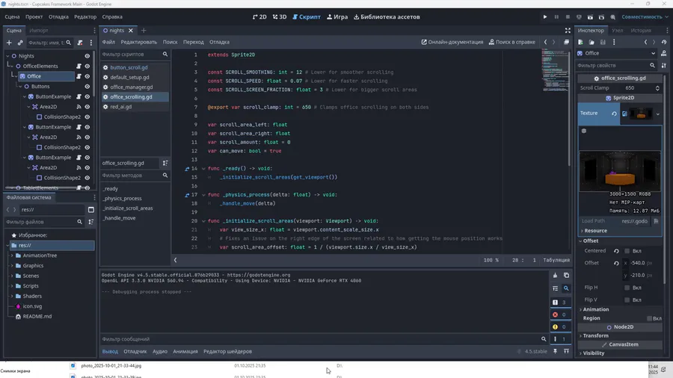The image size is (673, 378).
Task: Open the Проект menu
Action: tap(34, 17)
